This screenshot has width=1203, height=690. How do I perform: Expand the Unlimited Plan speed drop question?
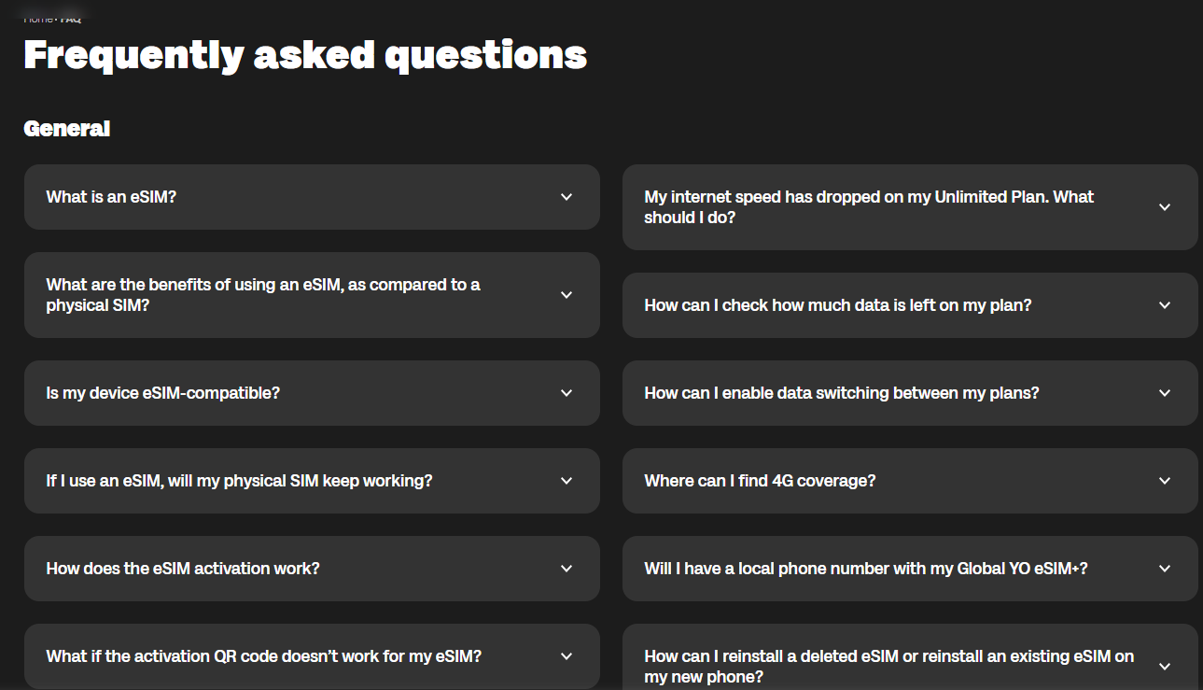point(868,207)
